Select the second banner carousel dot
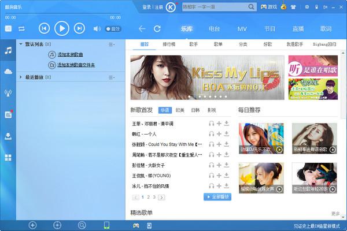Screen dimensions: 347x231 [195, 96]
